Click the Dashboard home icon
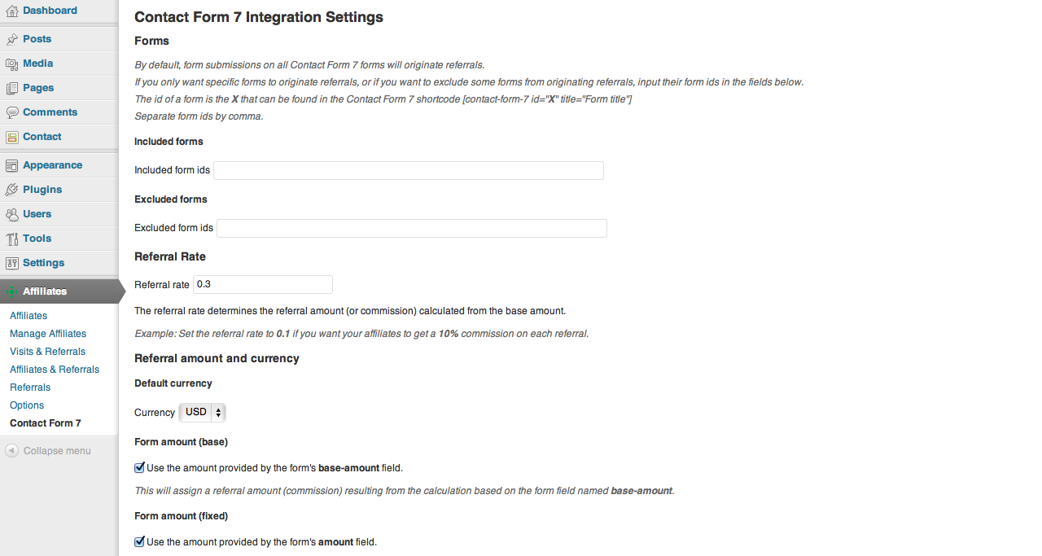The height and width of the screenshot is (556, 1042). (11, 11)
